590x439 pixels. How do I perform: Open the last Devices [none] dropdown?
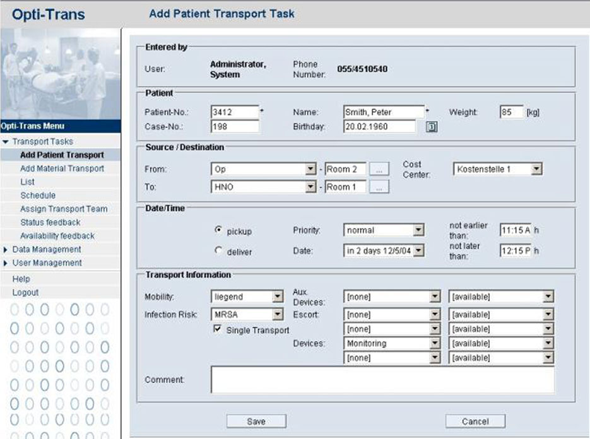point(392,358)
